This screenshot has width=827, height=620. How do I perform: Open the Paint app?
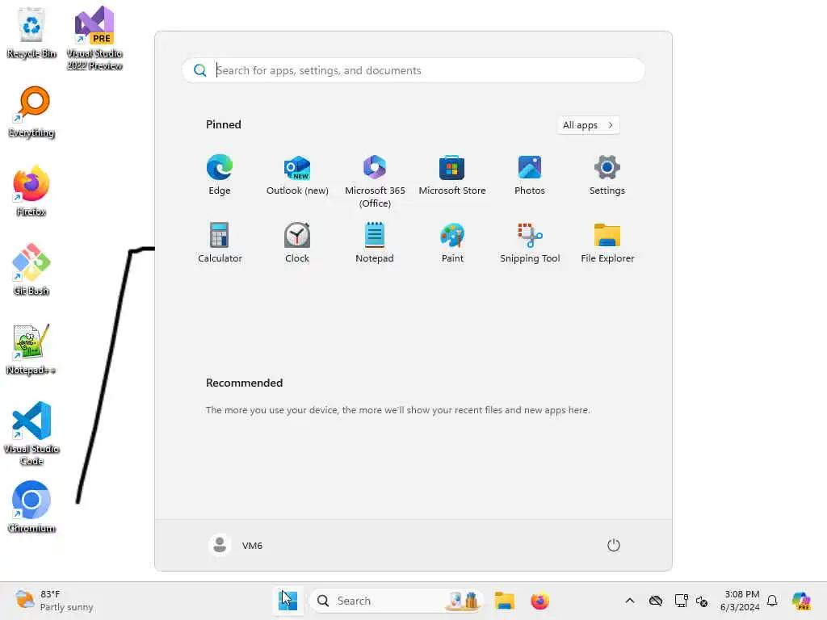pos(452,242)
